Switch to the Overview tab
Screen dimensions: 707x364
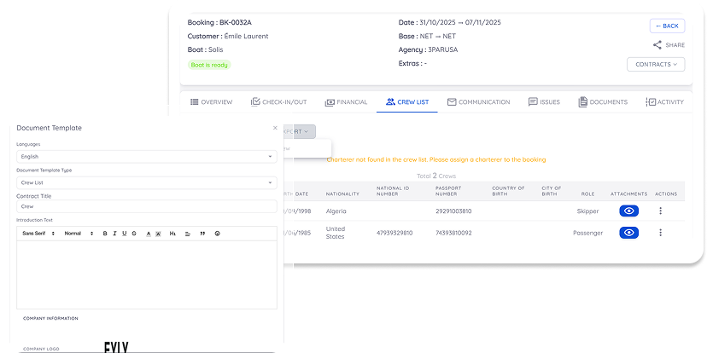tap(212, 102)
